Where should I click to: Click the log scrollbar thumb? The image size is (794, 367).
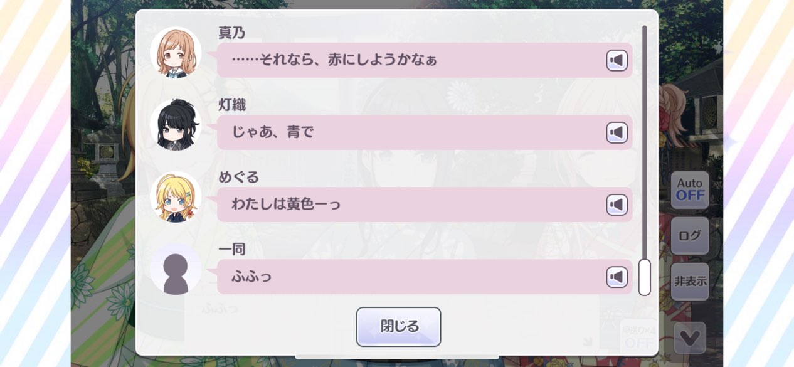coord(644,277)
